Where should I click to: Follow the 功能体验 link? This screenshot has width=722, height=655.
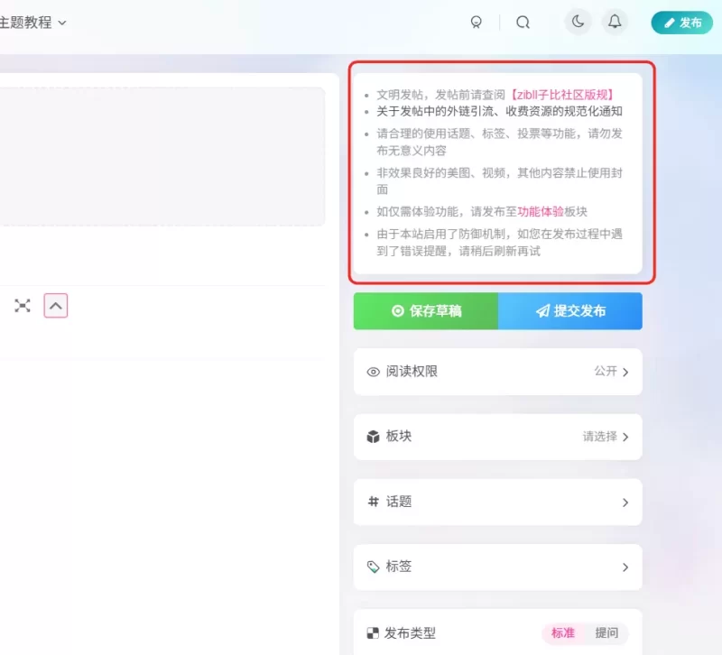tap(541, 212)
